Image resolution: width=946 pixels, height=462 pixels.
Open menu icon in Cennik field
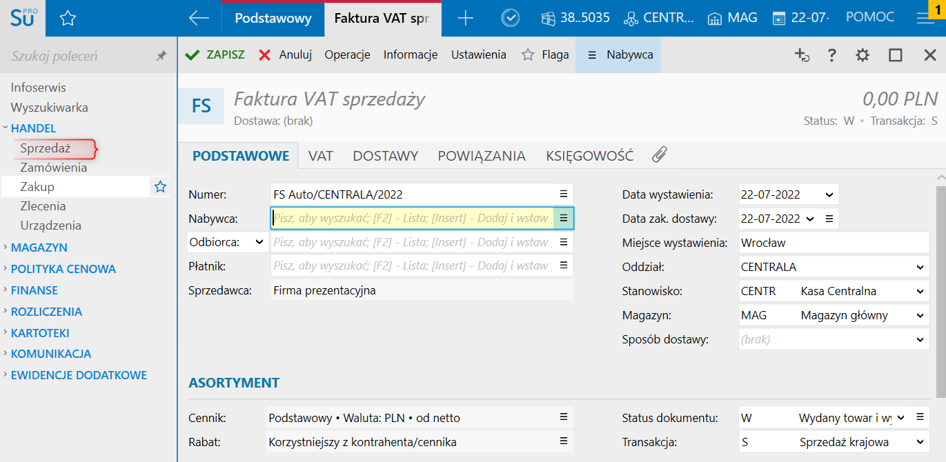563,416
